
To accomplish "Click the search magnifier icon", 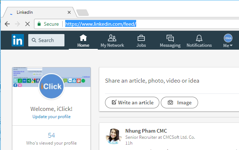I will pyautogui.click(x=34, y=40).
